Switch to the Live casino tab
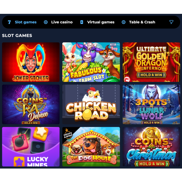The height and width of the screenshot is (182, 182). [x=62, y=22]
